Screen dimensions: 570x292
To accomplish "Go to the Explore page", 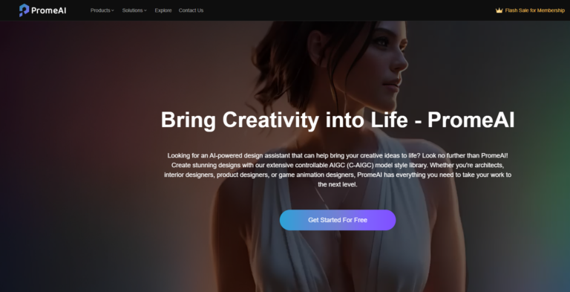I will click(163, 10).
